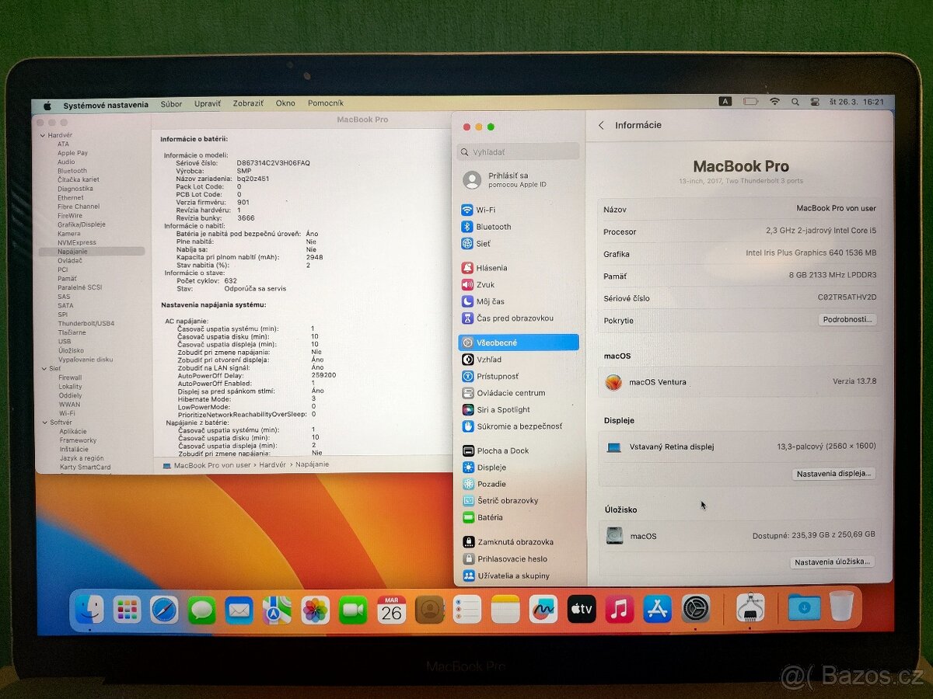
Task: Launch Safari from the Dock
Action: pos(162,610)
